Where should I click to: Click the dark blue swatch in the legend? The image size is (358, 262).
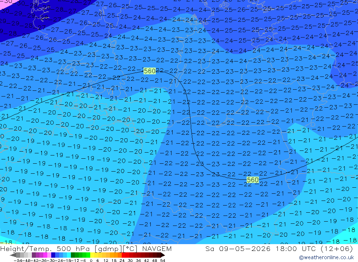[x=53, y=255]
